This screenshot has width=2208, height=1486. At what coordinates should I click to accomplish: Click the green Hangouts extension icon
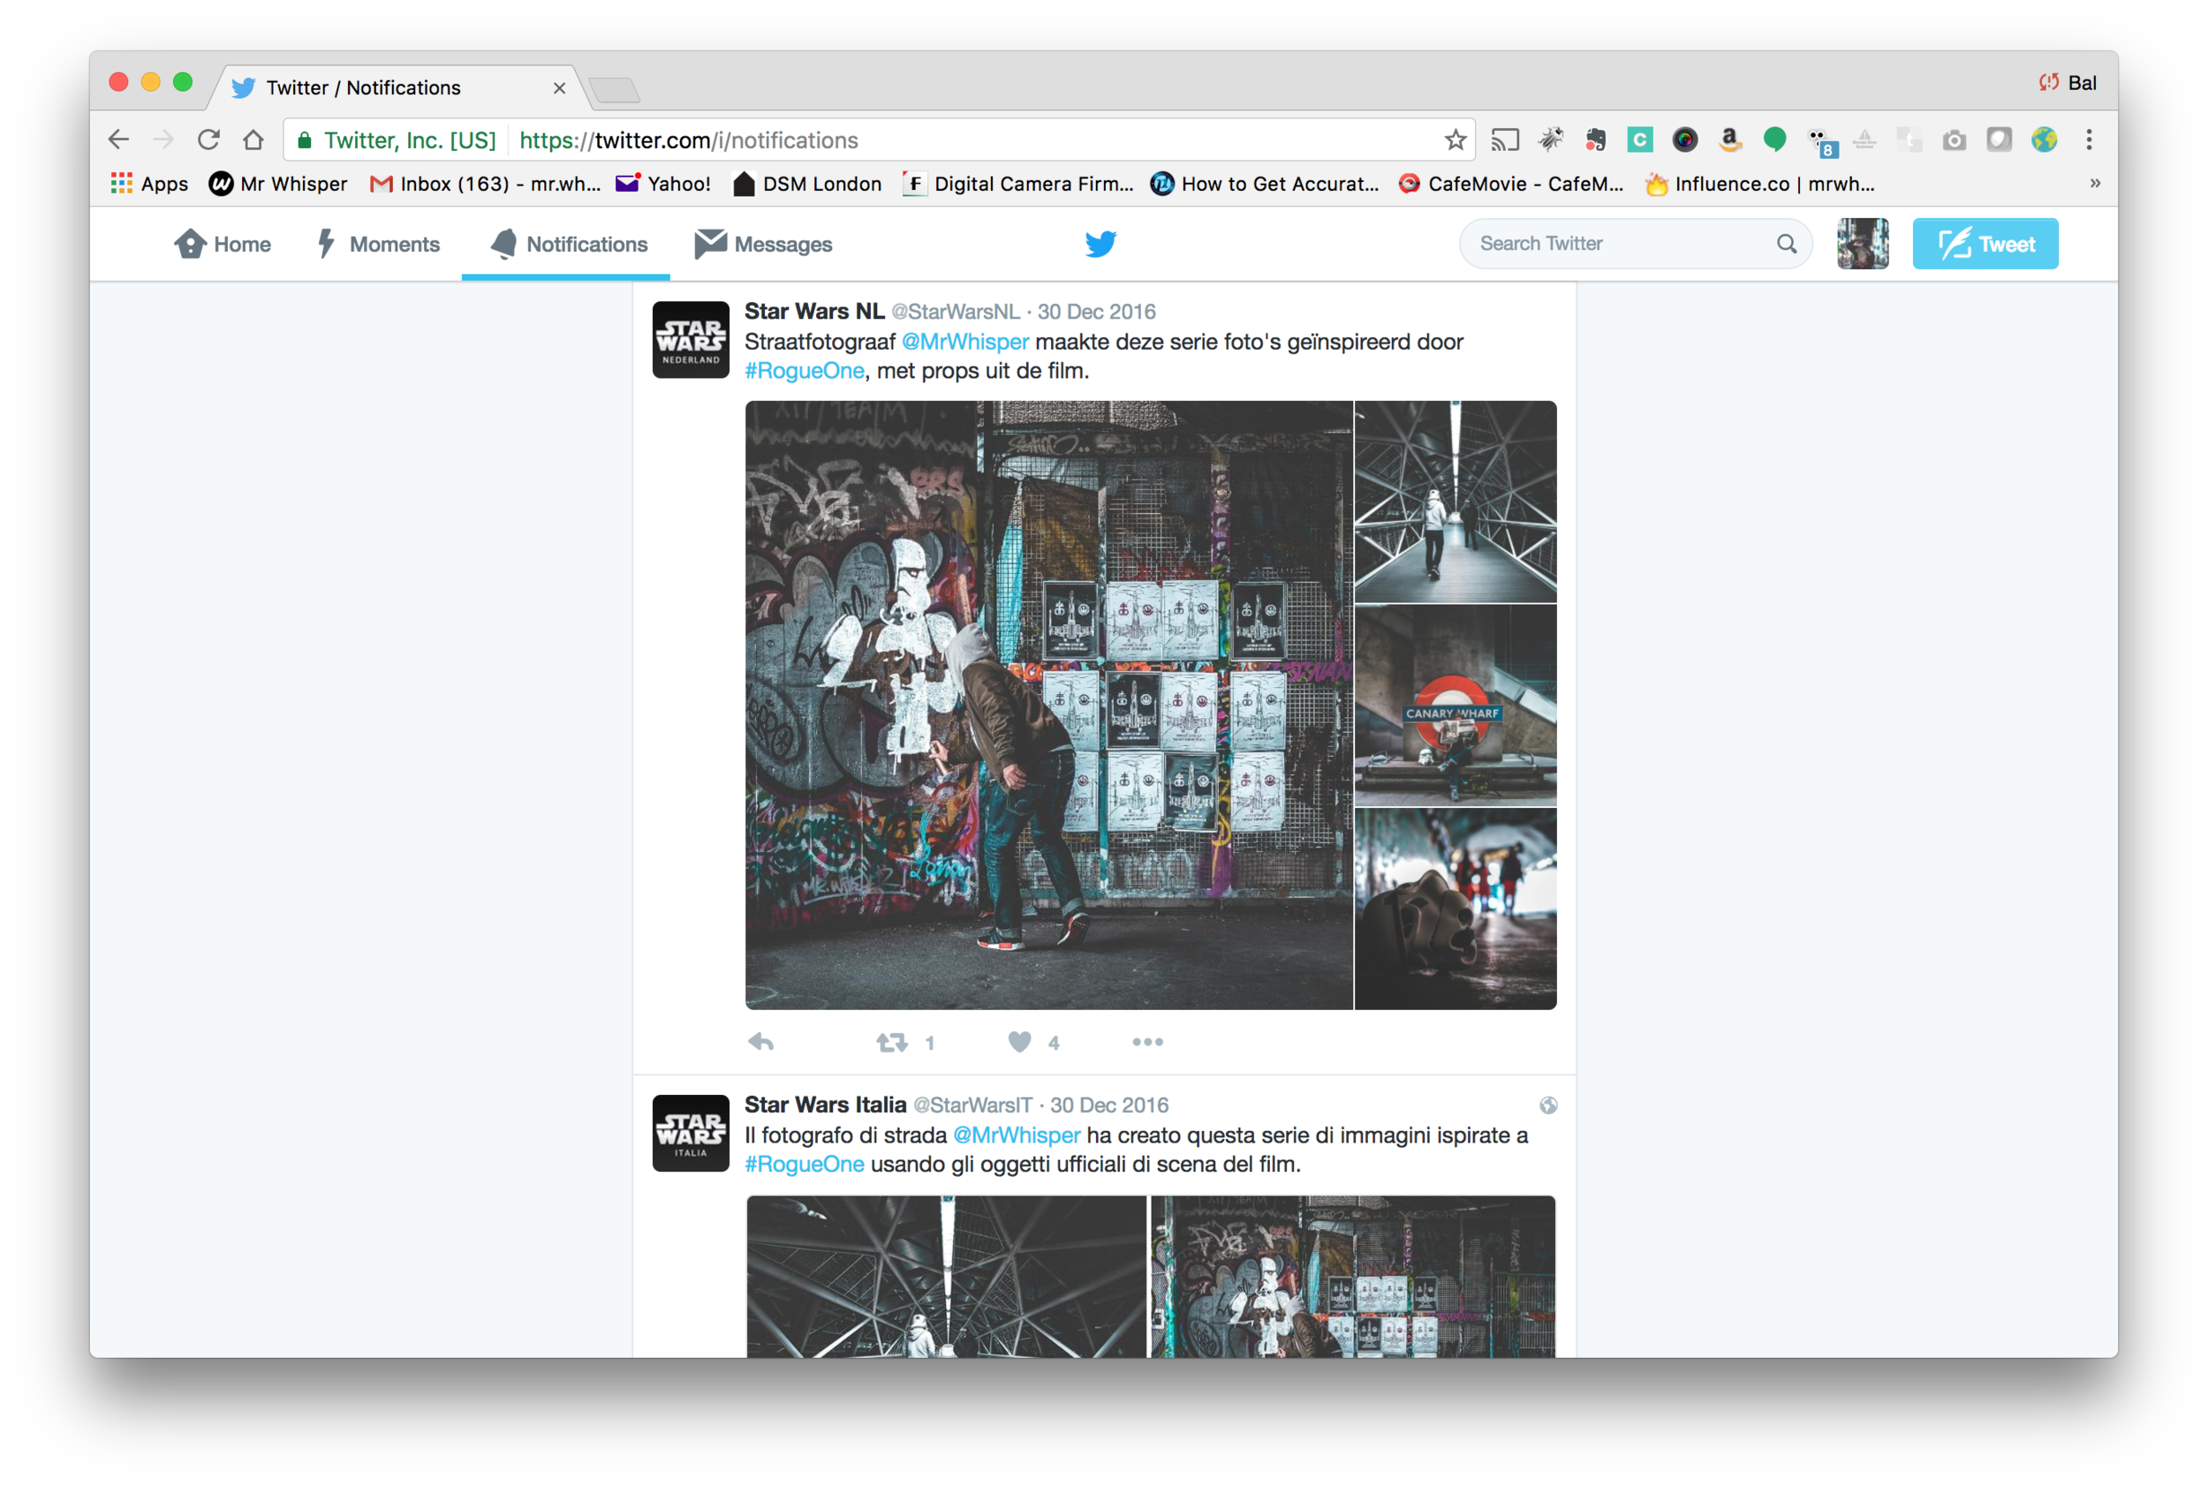pos(1774,140)
